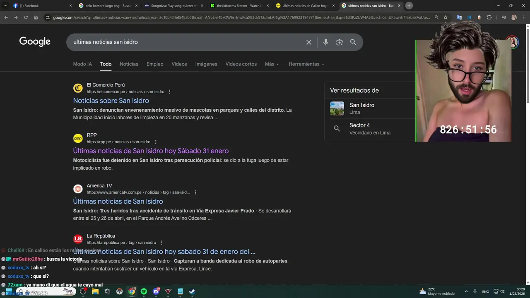Switch to Noticias tab
Viewport: 530px width, 298px height.
(x=129, y=64)
